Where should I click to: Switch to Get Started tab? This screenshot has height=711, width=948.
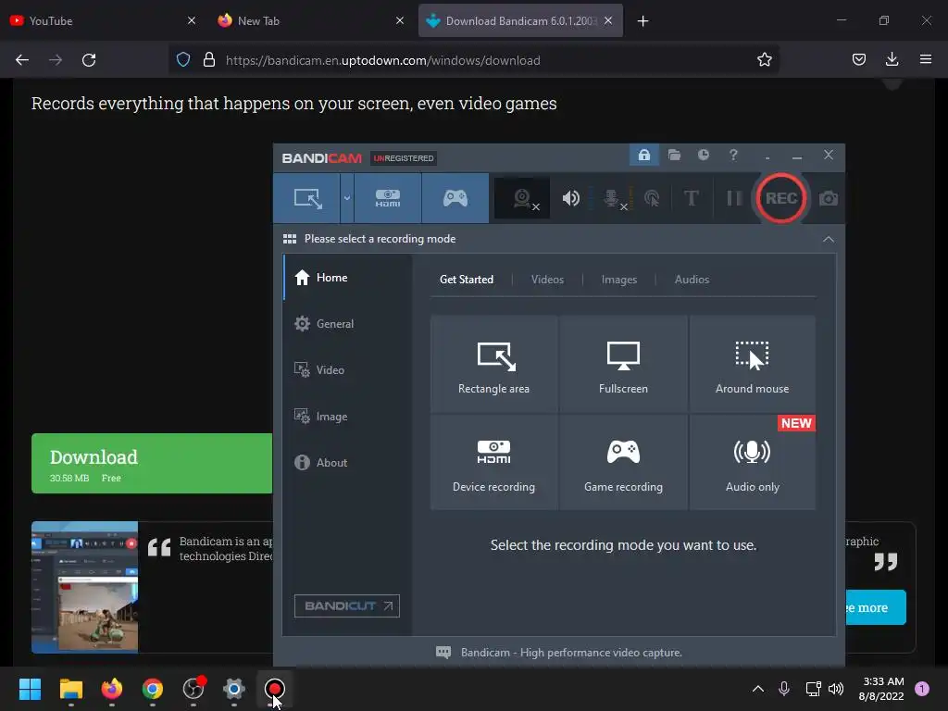tap(467, 280)
